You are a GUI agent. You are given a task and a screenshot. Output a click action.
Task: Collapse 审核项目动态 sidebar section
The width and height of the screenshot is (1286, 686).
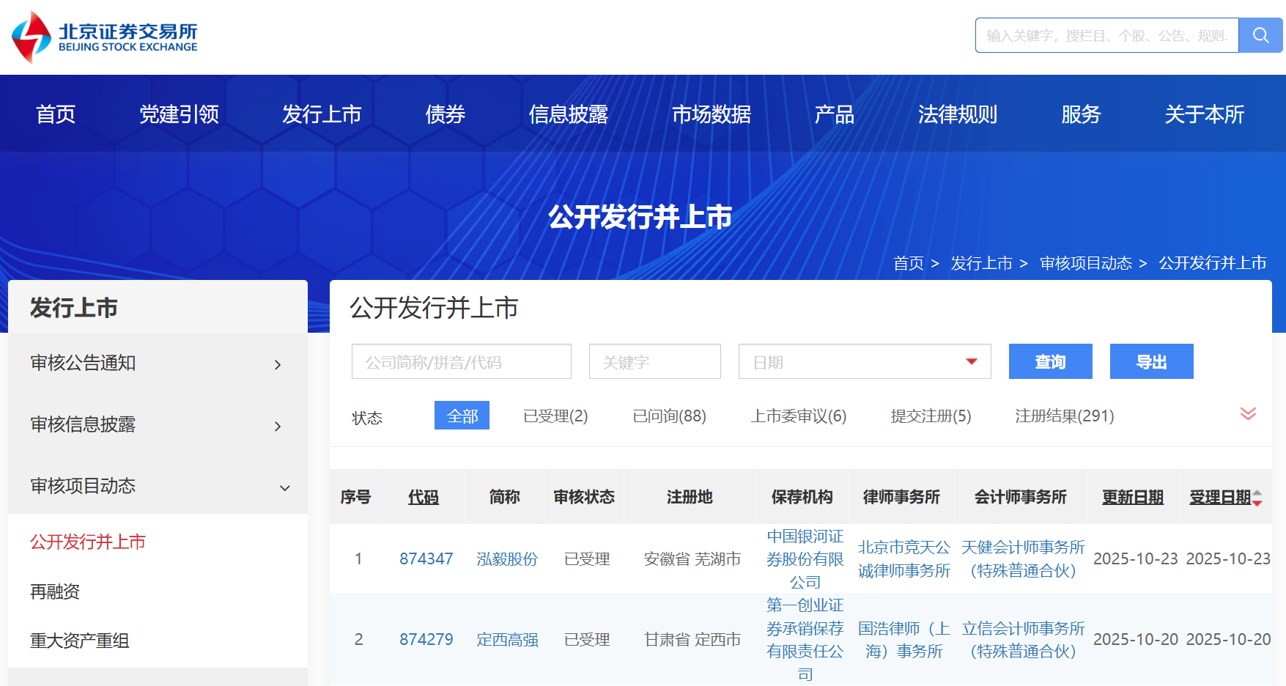click(284, 487)
